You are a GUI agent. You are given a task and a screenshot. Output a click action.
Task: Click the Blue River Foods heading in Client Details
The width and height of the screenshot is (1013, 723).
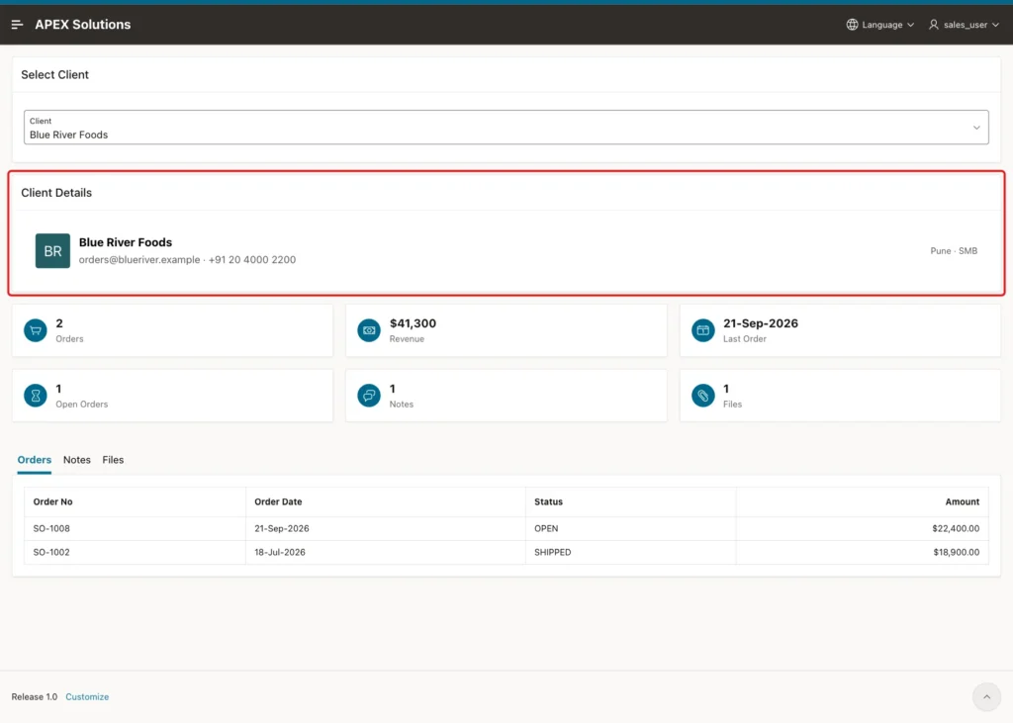point(126,242)
